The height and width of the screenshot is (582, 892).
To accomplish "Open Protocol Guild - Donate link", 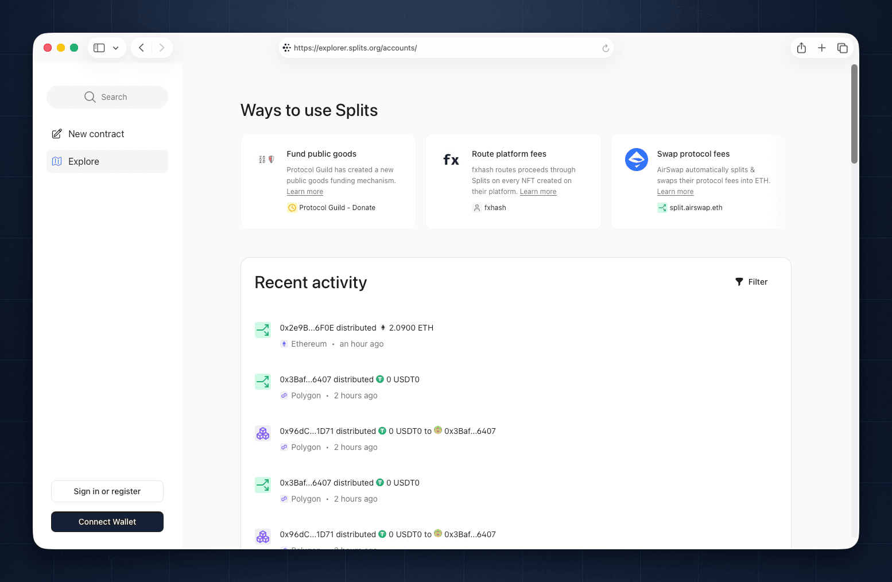I will pyautogui.click(x=331, y=208).
